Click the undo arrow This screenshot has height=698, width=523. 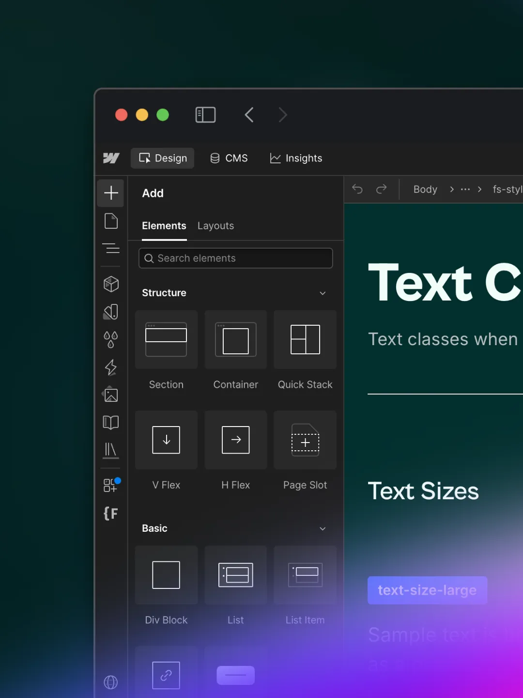357,189
